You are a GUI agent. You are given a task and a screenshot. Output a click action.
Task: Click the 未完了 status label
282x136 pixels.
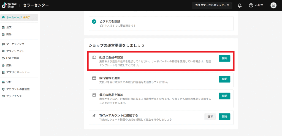(x=26, y=17)
